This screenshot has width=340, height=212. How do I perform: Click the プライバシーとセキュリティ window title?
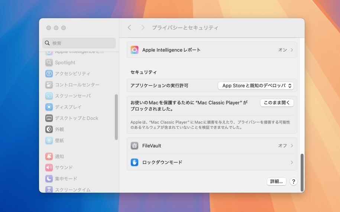[x=185, y=27]
